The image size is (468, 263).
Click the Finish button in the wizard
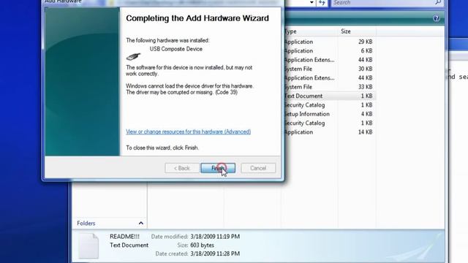click(x=218, y=168)
